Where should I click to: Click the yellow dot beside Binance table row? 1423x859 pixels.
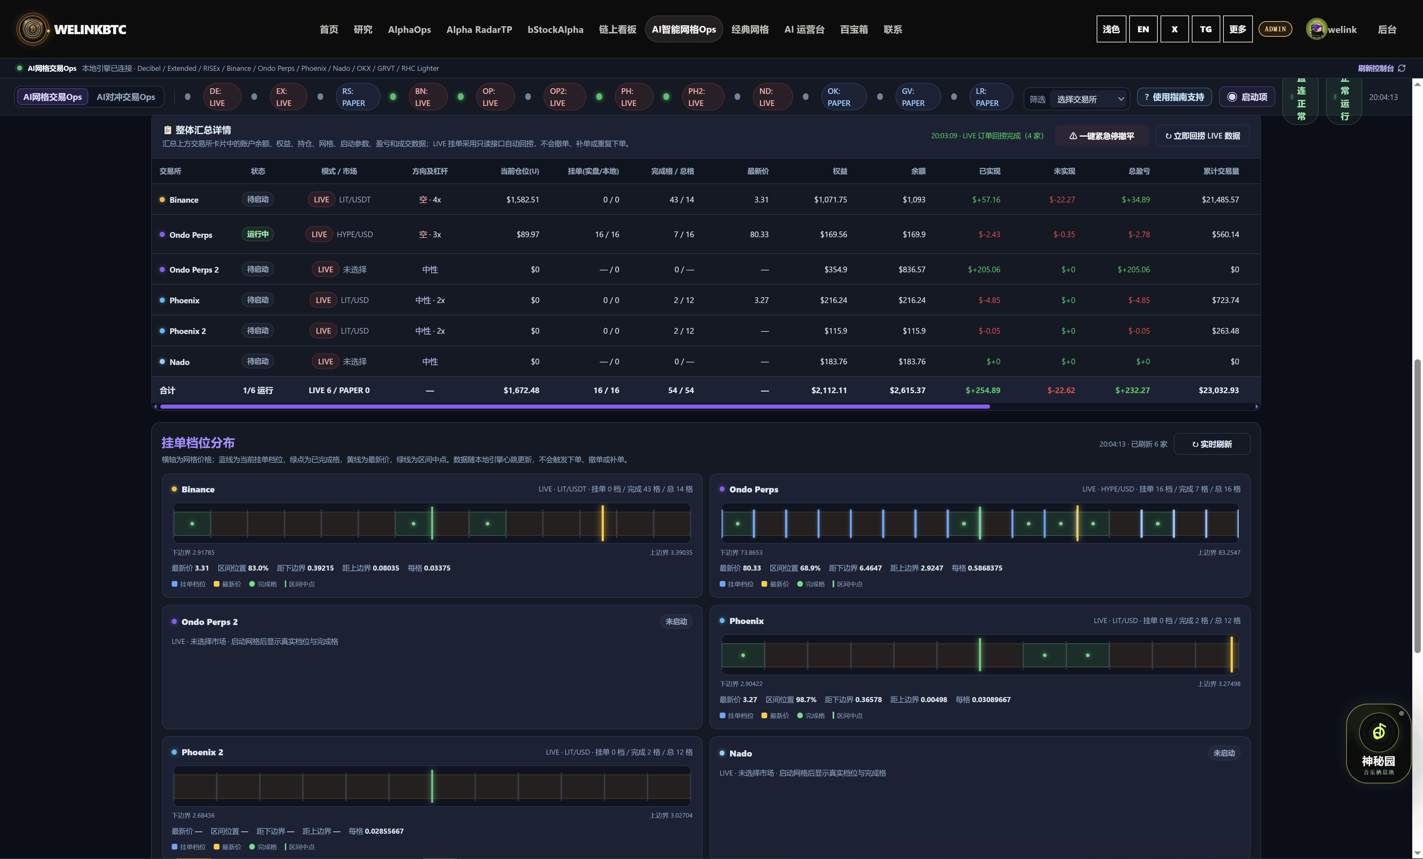tap(162, 199)
